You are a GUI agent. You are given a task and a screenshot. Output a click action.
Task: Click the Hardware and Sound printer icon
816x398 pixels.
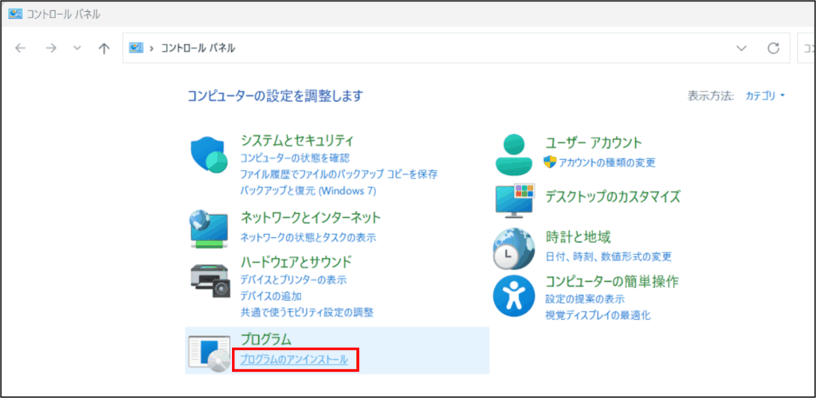point(210,279)
